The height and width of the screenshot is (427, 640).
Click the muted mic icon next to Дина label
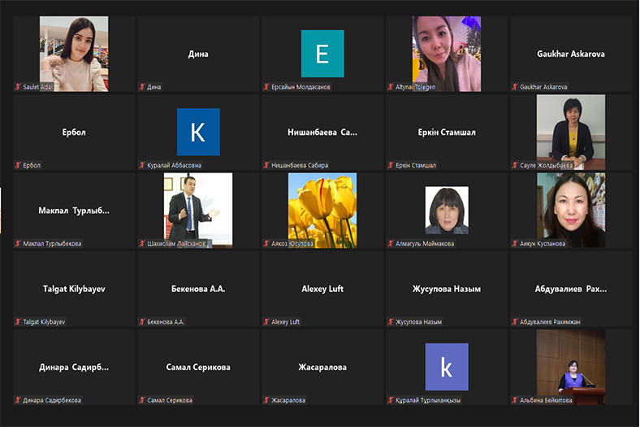pyautogui.click(x=142, y=87)
